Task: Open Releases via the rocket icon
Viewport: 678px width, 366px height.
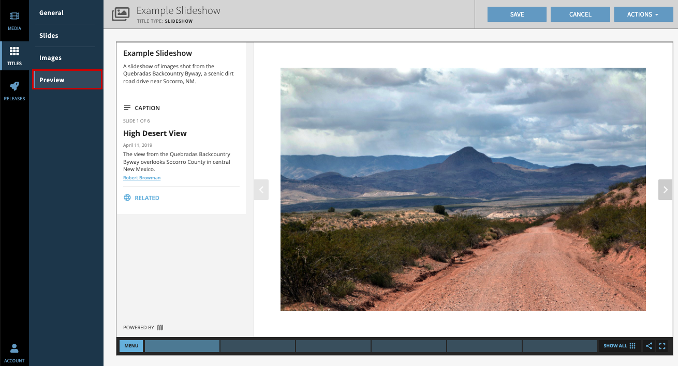Action: coord(14,87)
